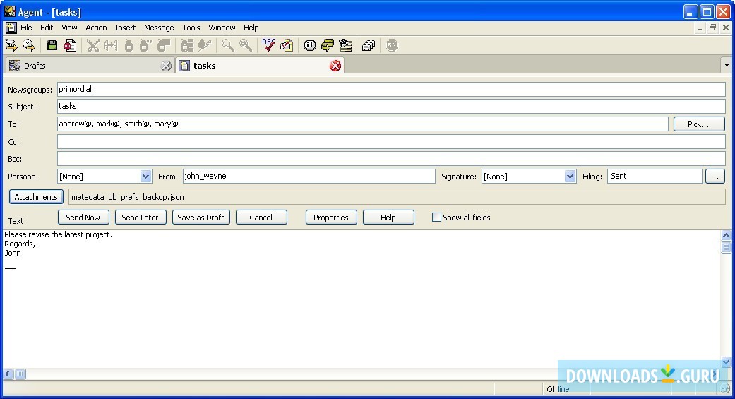
Task: Open the Attachments button
Action: [x=36, y=197]
